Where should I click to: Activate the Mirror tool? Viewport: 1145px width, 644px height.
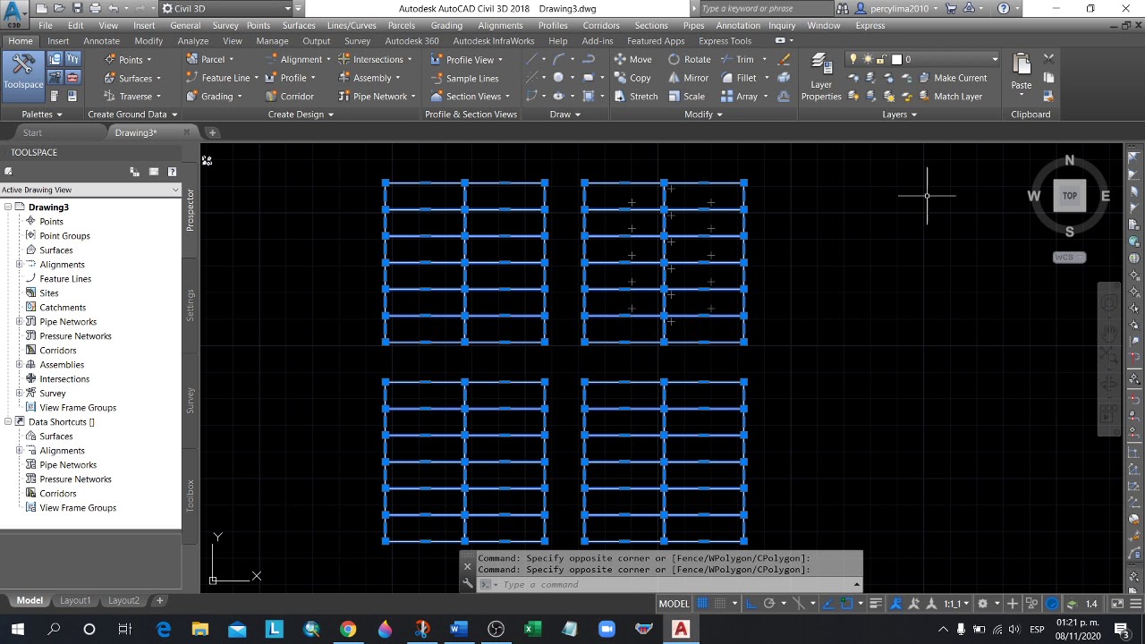click(688, 78)
